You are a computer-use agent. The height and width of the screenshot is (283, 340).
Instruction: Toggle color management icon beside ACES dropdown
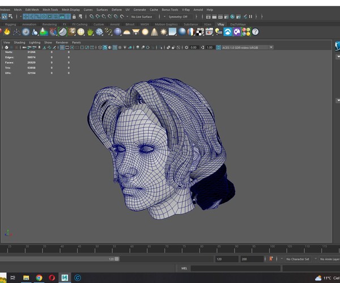(x=219, y=48)
